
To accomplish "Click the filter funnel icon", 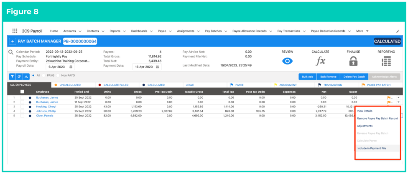I will [13, 77].
